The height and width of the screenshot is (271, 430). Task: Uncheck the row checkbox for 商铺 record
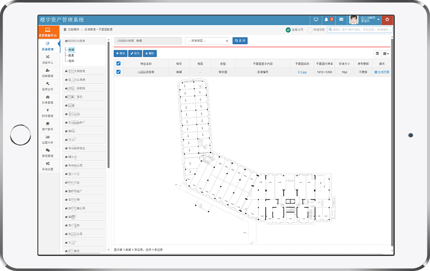coord(119,72)
